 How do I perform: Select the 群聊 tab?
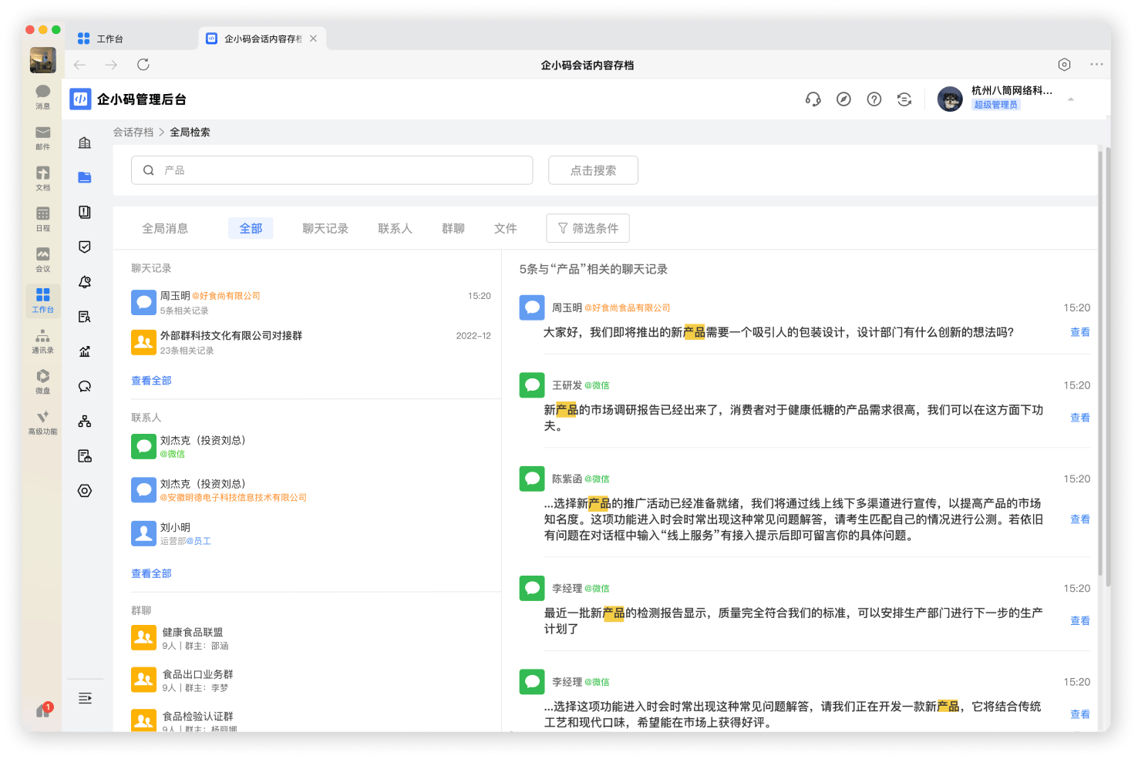click(x=453, y=229)
